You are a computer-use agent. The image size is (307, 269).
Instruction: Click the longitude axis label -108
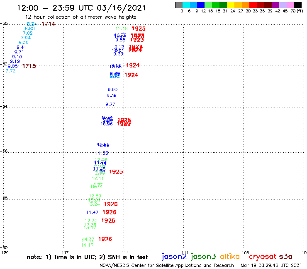244,252
